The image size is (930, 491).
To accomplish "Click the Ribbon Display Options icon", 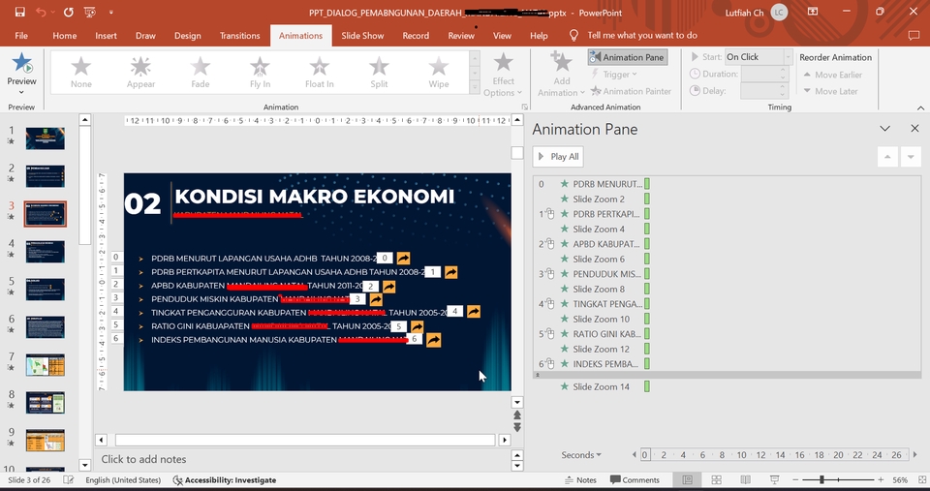I will tap(813, 12).
